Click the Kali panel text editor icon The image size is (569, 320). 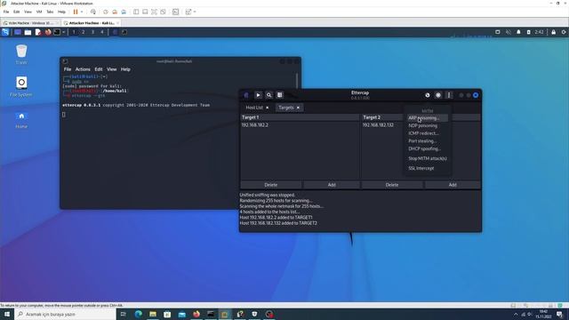[x=38, y=32]
